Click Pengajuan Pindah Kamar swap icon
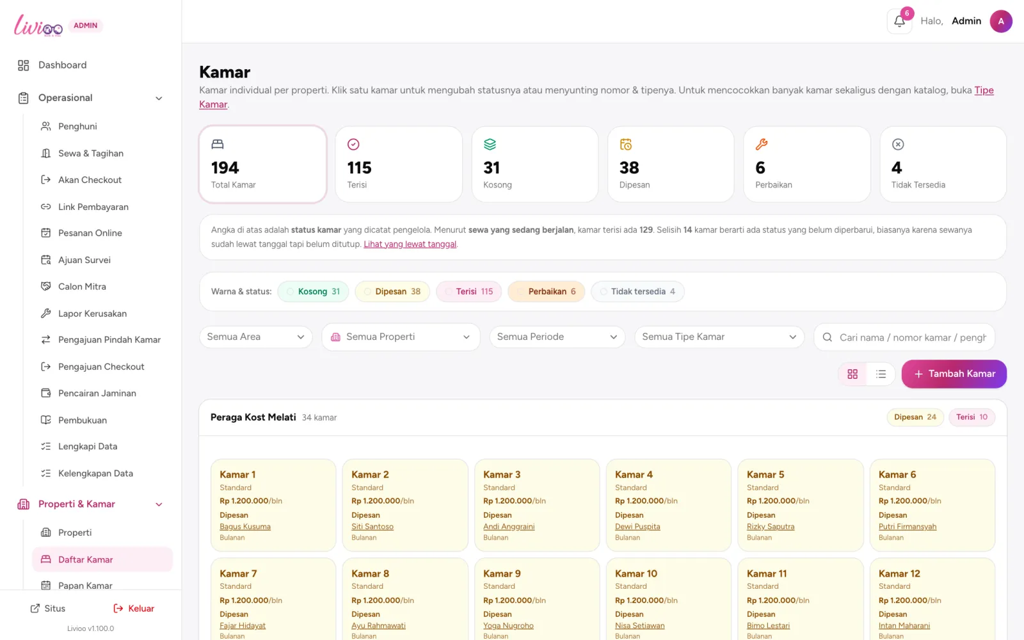The image size is (1024, 640). pos(46,340)
